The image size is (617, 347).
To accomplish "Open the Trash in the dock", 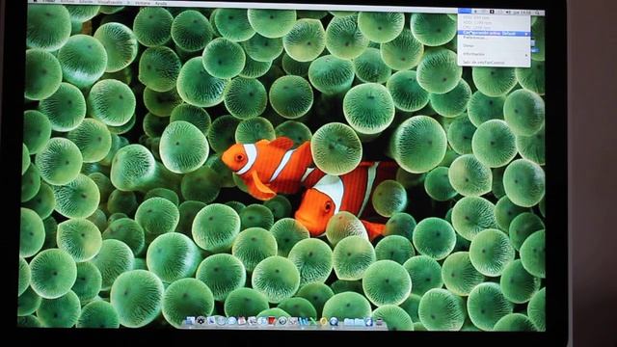I will [379, 322].
